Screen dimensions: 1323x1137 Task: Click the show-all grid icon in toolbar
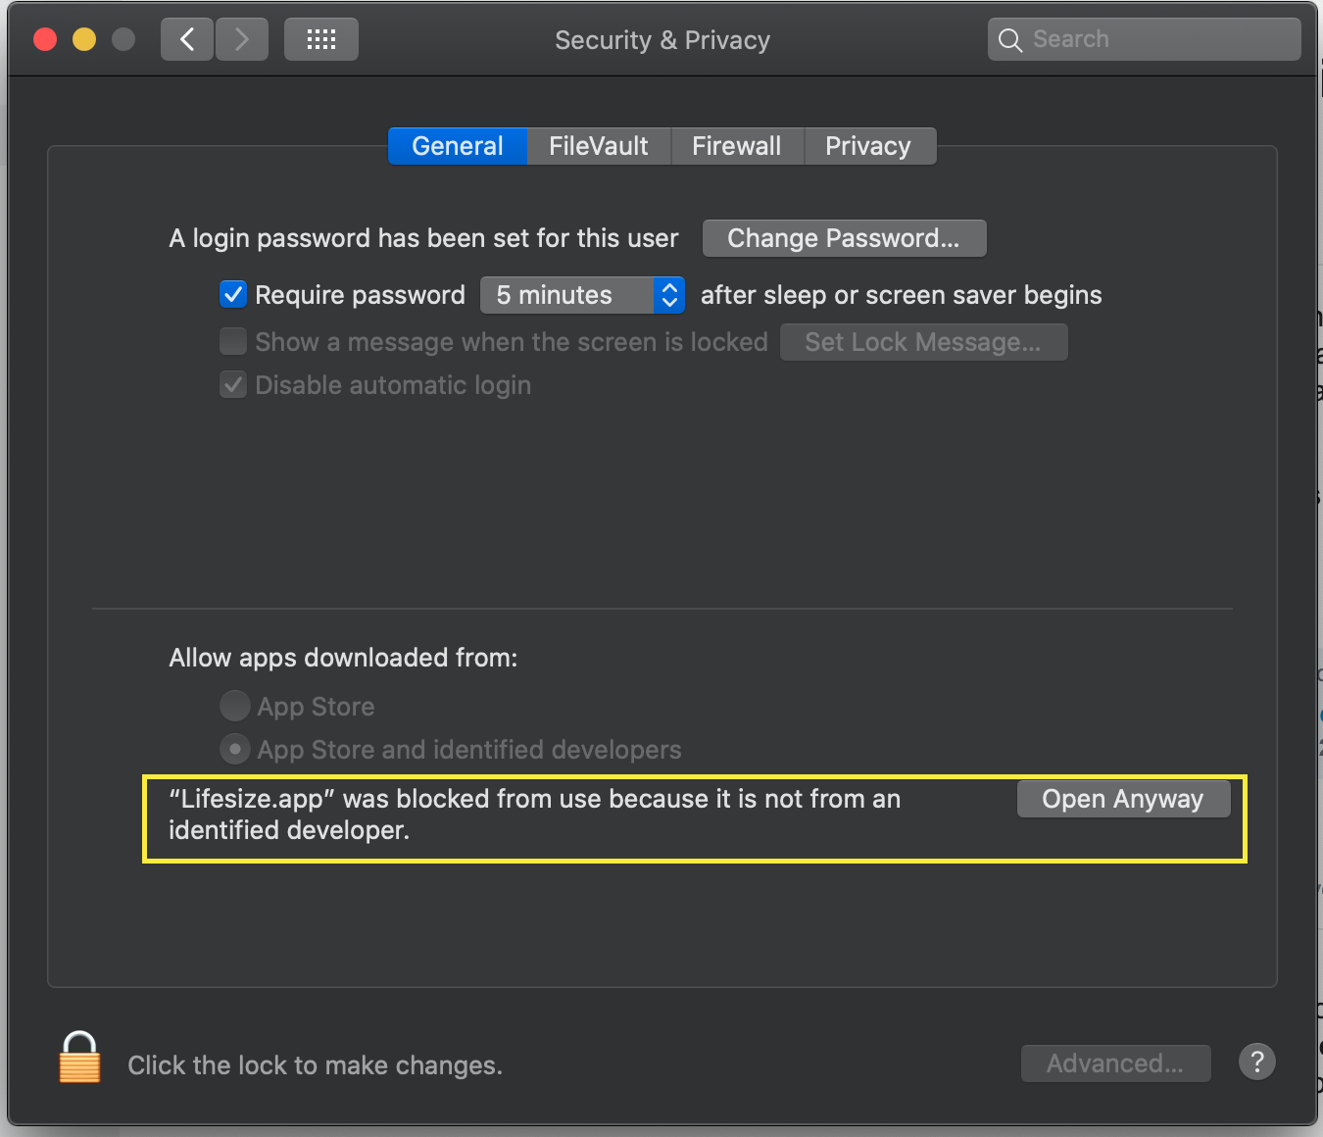[x=320, y=39]
